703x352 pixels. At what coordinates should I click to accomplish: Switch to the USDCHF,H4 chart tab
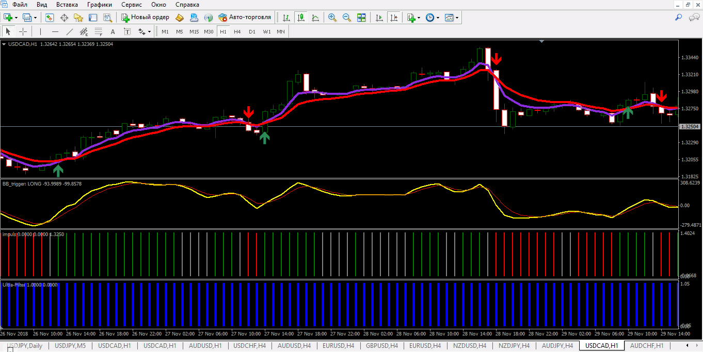249,345
